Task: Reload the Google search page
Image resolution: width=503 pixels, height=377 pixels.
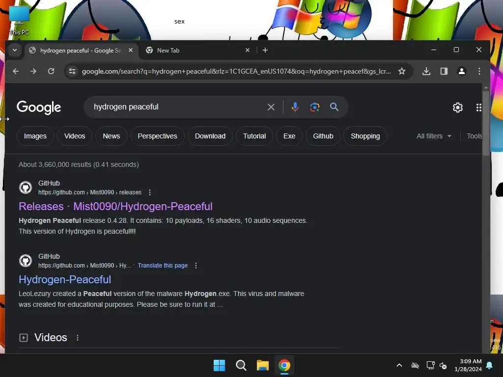Action: click(x=51, y=71)
